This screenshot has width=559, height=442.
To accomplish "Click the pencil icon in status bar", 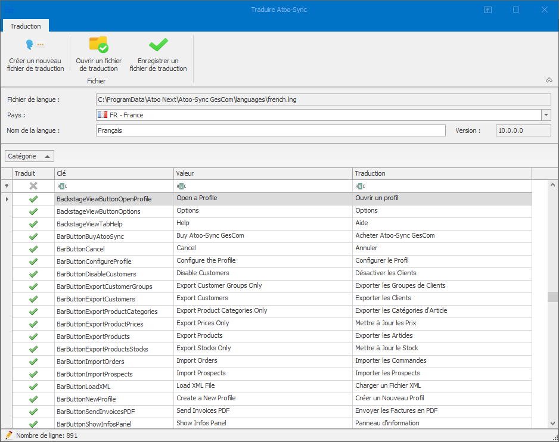I will pyautogui.click(x=9, y=435).
